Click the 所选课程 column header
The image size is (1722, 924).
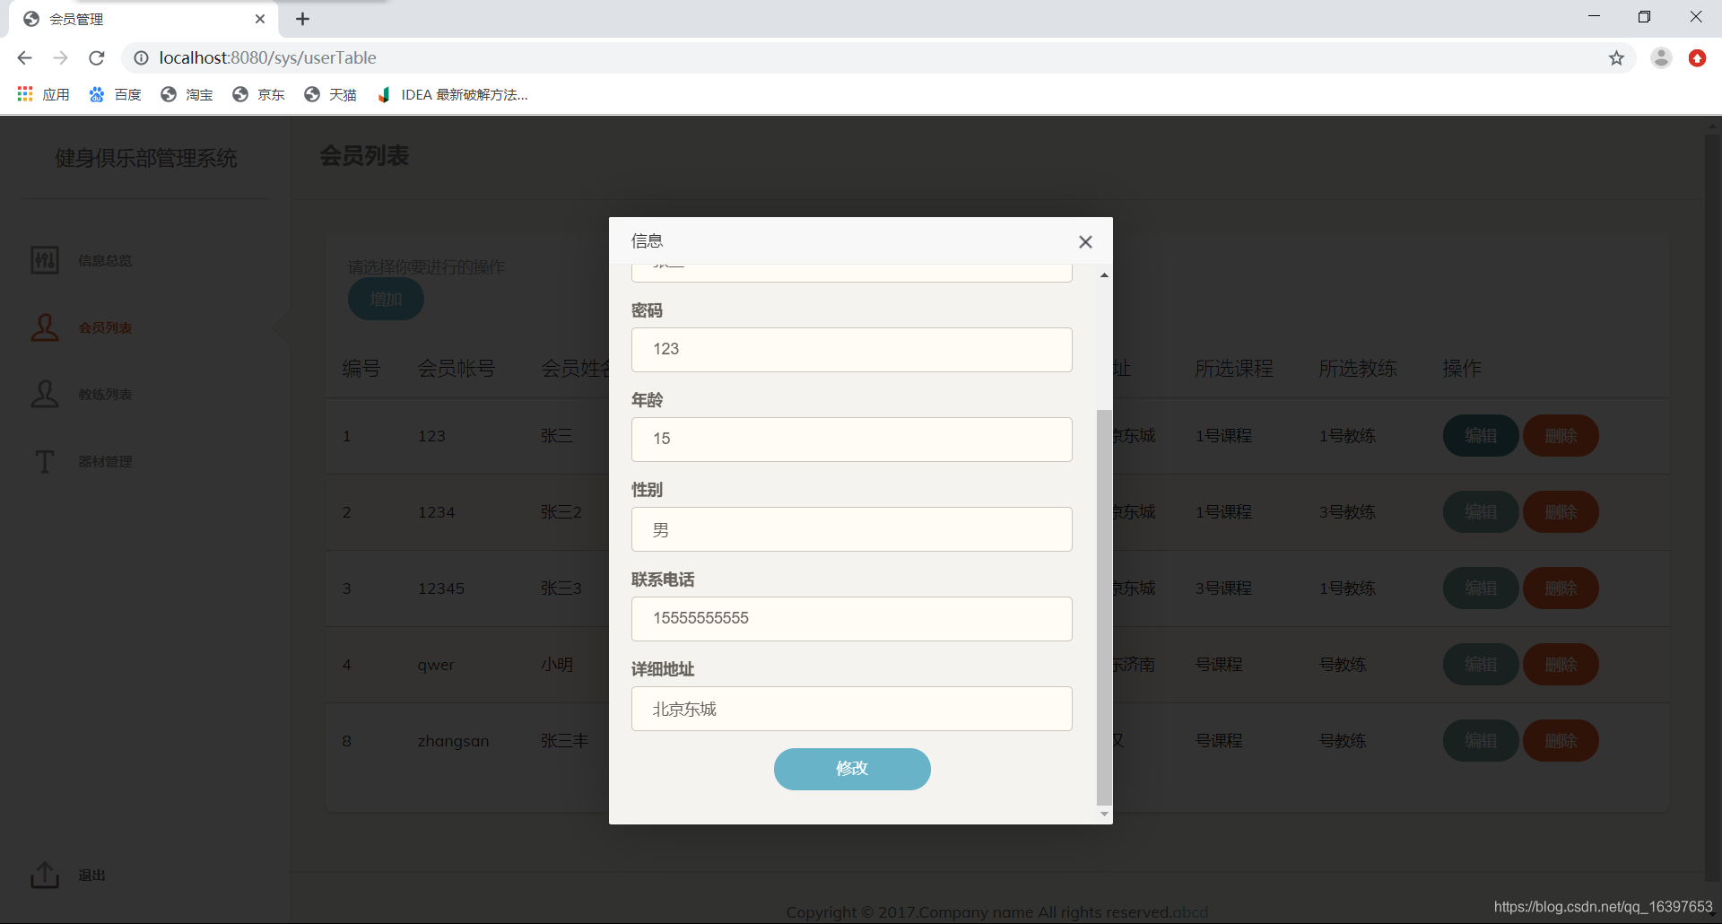(x=1234, y=369)
